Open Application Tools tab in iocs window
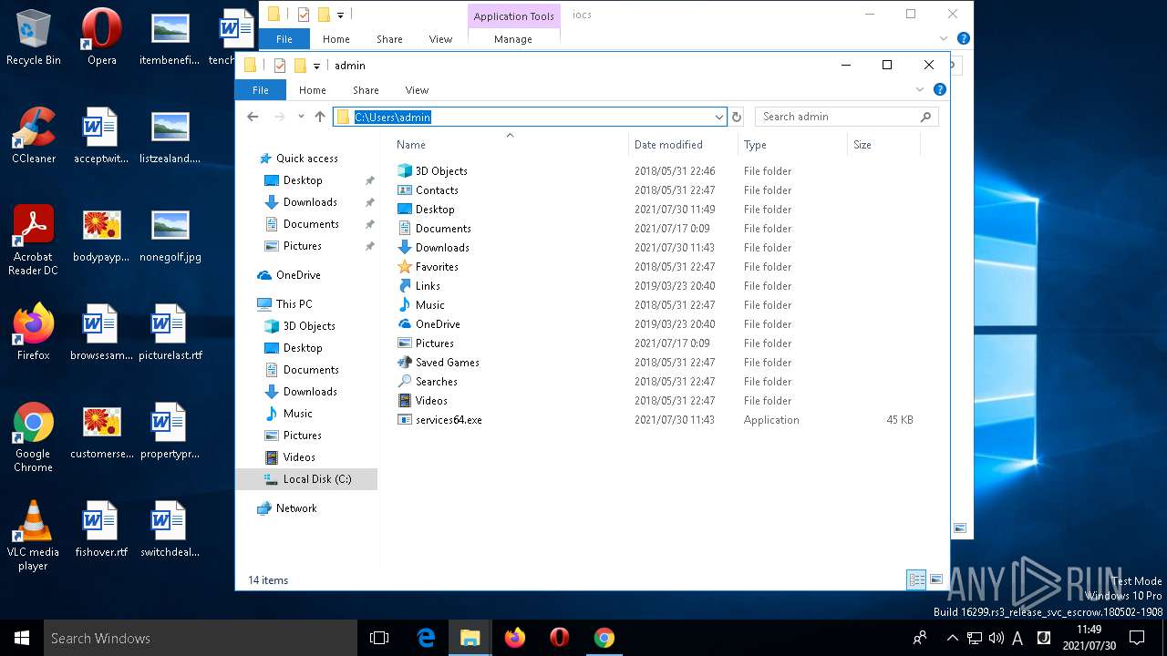 [513, 15]
